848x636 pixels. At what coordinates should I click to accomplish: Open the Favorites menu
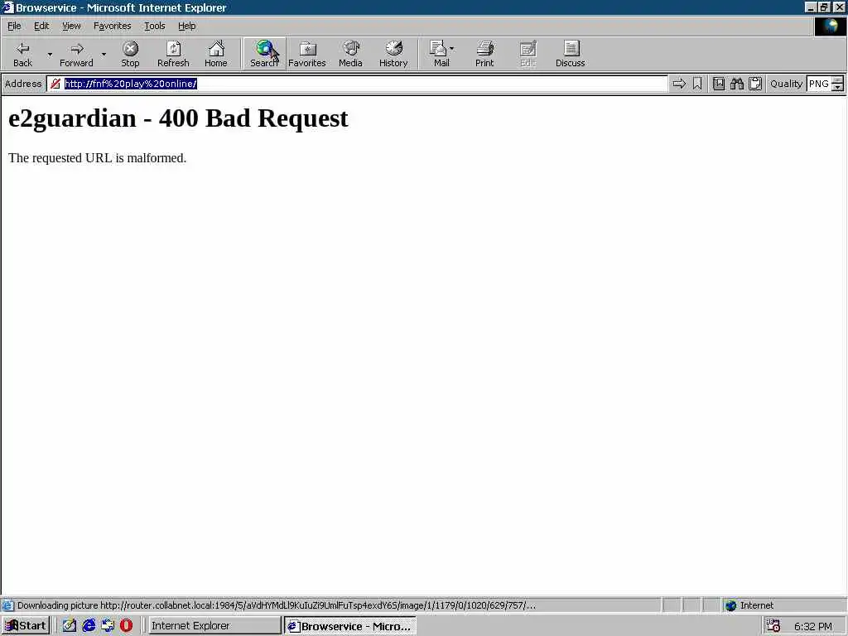tap(112, 26)
